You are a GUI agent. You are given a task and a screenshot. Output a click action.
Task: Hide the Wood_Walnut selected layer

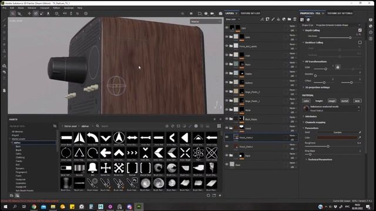pos(227,137)
